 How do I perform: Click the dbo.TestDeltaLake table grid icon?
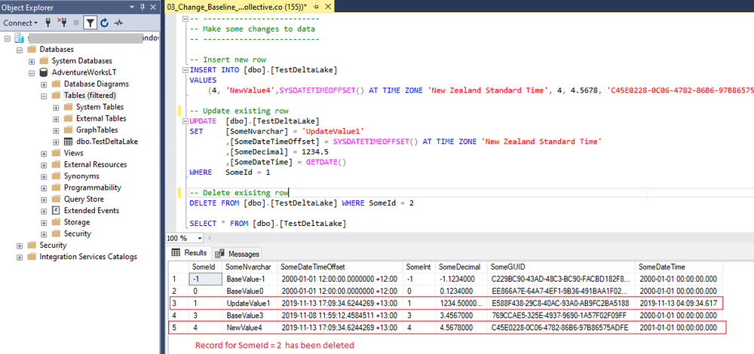click(69, 142)
